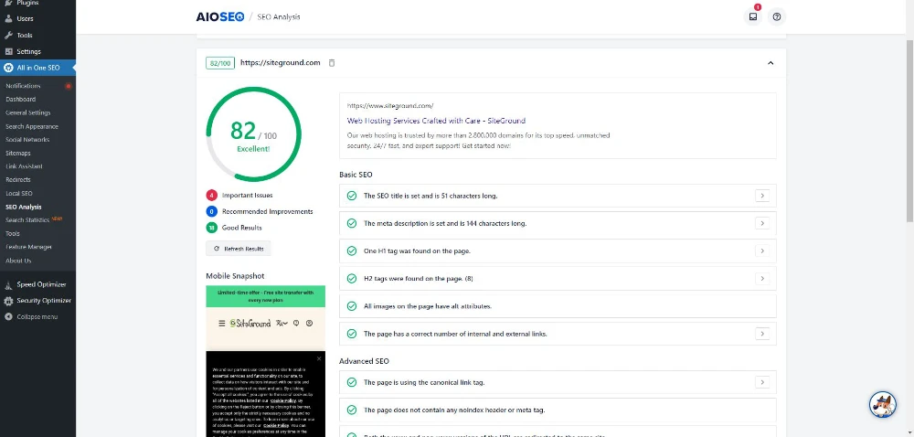Click the Refresh Results button
Screen dimensions: 914x437
(239, 249)
